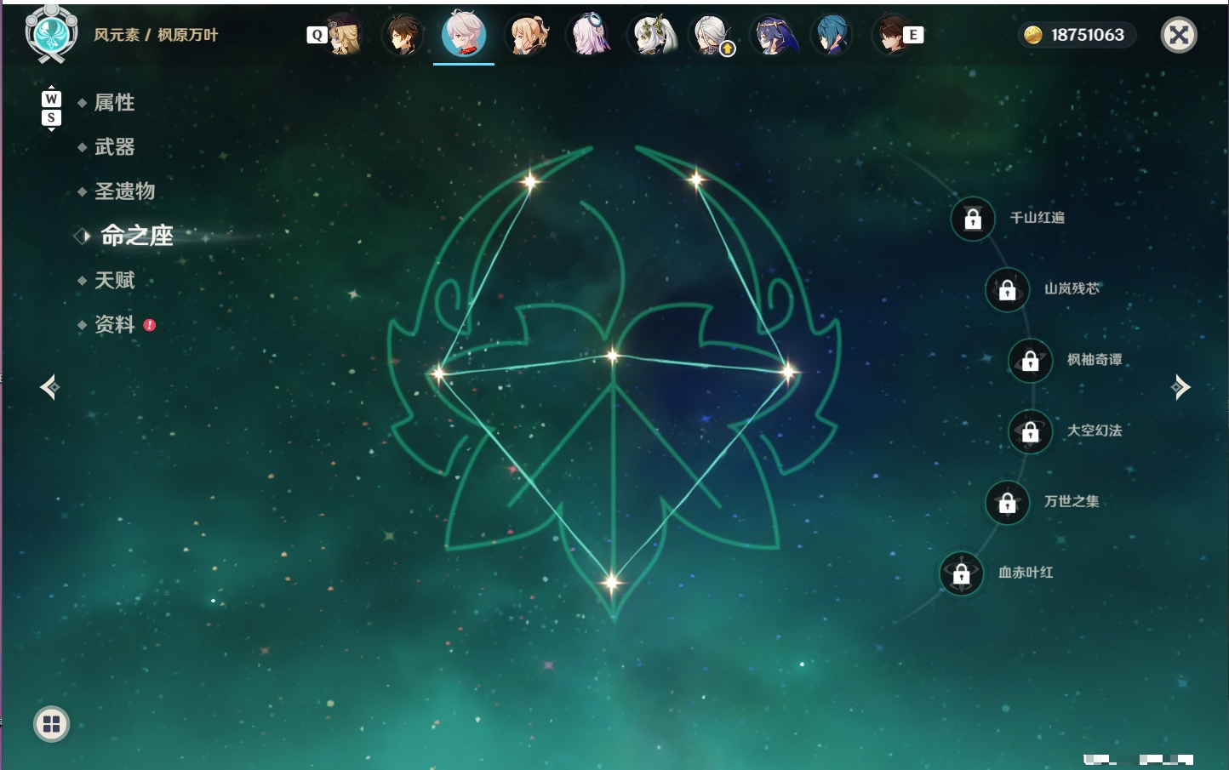1229x770 pixels.
Task: Open the 武器 weapon menu
Action: click(114, 147)
